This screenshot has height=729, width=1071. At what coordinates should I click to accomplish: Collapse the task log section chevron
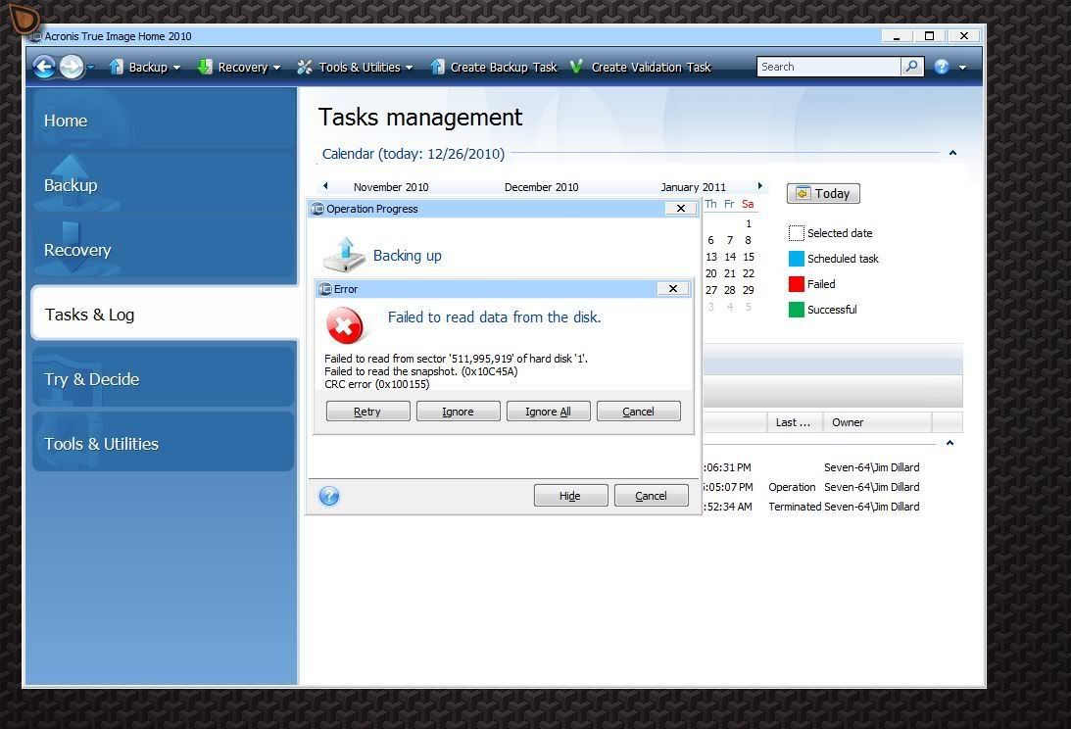click(949, 444)
